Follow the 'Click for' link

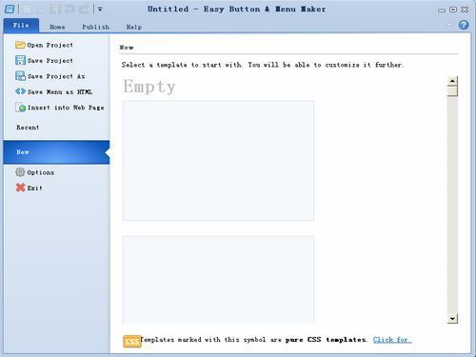(x=392, y=340)
